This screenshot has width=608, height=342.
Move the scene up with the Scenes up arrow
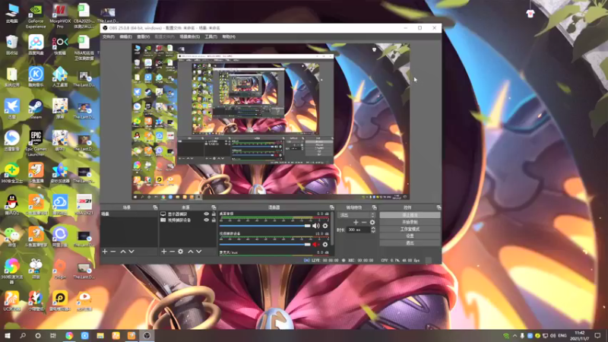(x=123, y=252)
